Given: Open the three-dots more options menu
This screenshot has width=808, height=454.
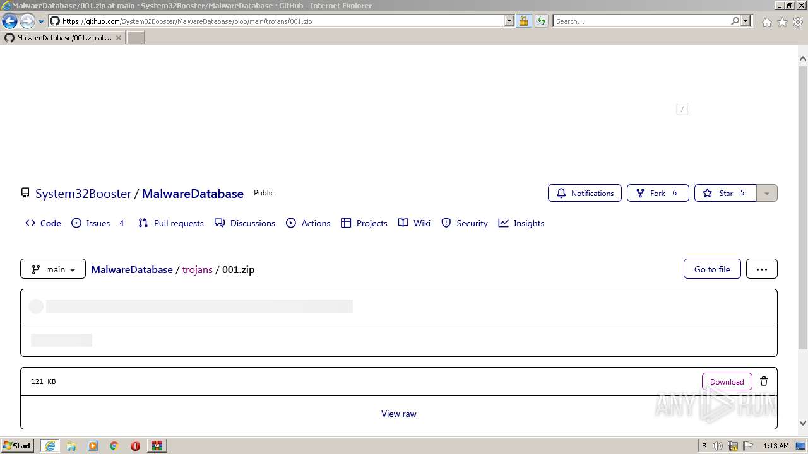Looking at the screenshot, I should [x=762, y=269].
